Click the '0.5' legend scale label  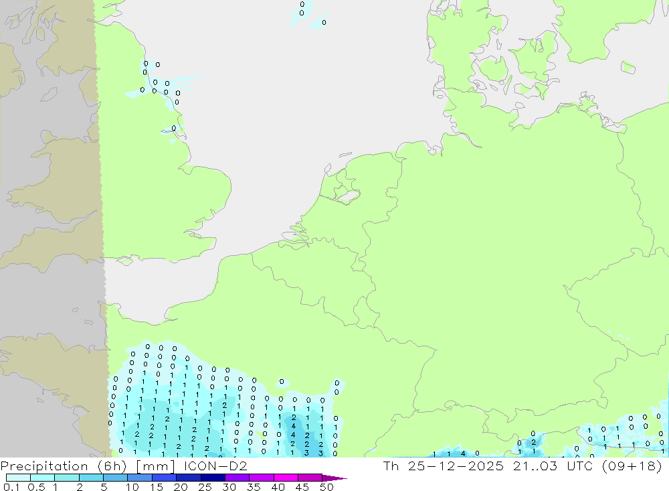pyautogui.click(x=36, y=487)
